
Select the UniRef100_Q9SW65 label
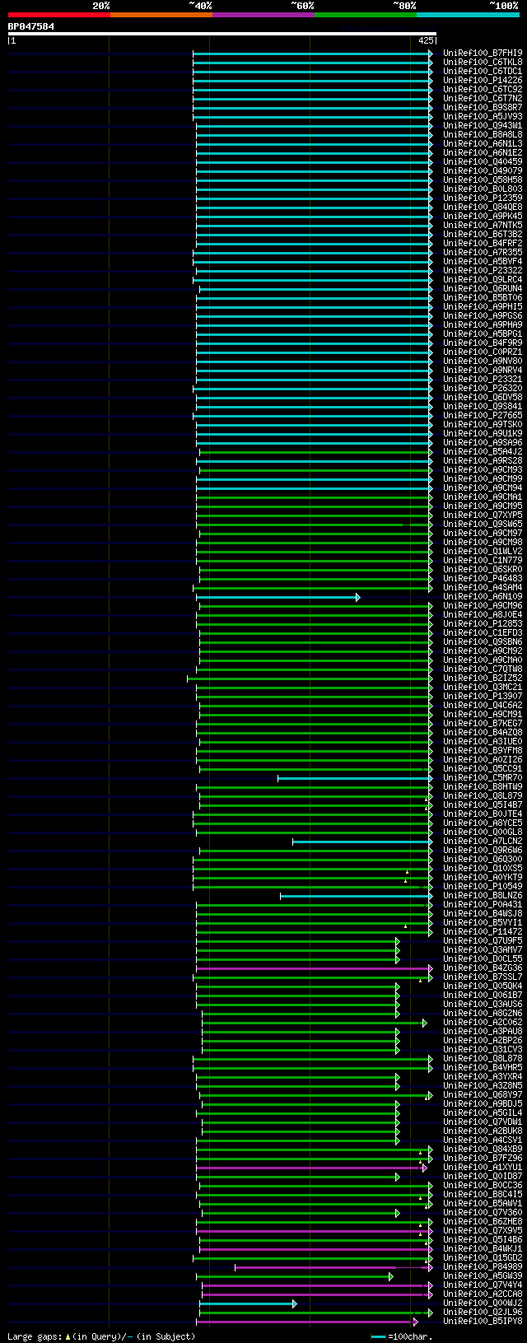[483, 524]
